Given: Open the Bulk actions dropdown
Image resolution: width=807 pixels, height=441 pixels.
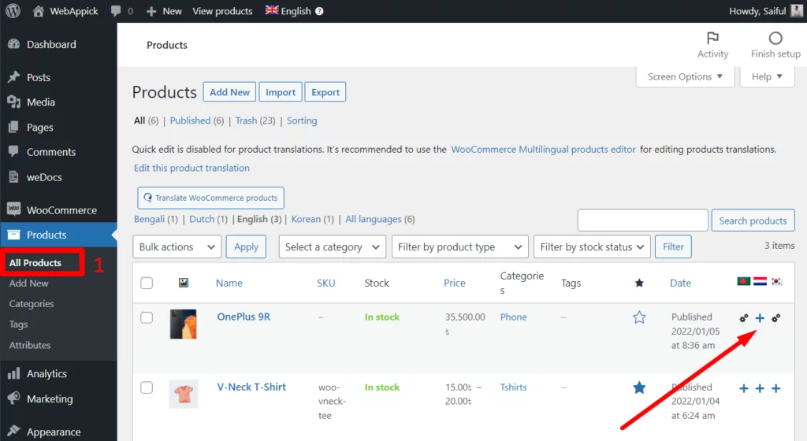Looking at the screenshot, I should (177, 246).
